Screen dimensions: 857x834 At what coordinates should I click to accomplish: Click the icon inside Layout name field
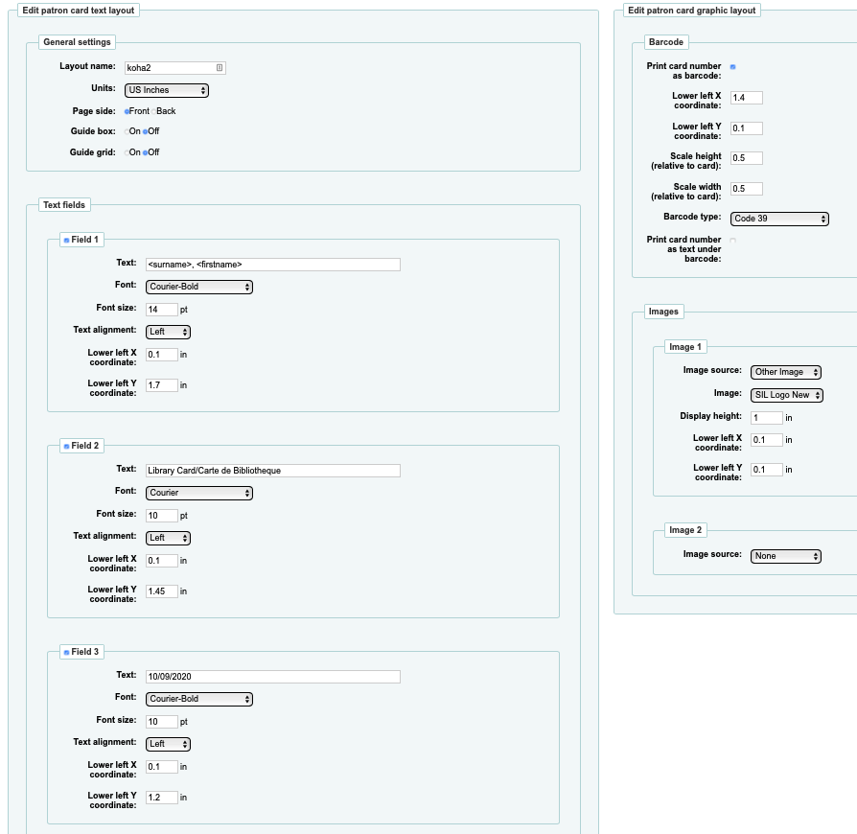220,68
